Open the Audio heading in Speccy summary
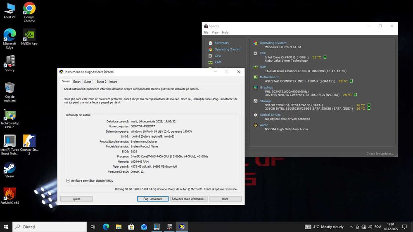Screen dimensions: 413x232 point(263,125)
